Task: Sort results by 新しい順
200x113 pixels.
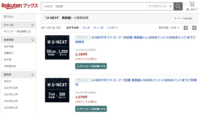Action: point(98,28)
